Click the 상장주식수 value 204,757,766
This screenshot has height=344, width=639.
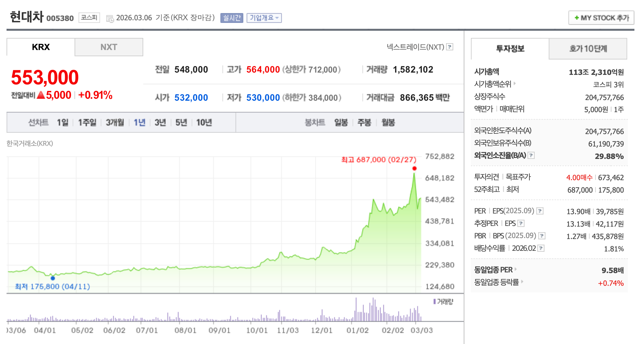[604, 97]
